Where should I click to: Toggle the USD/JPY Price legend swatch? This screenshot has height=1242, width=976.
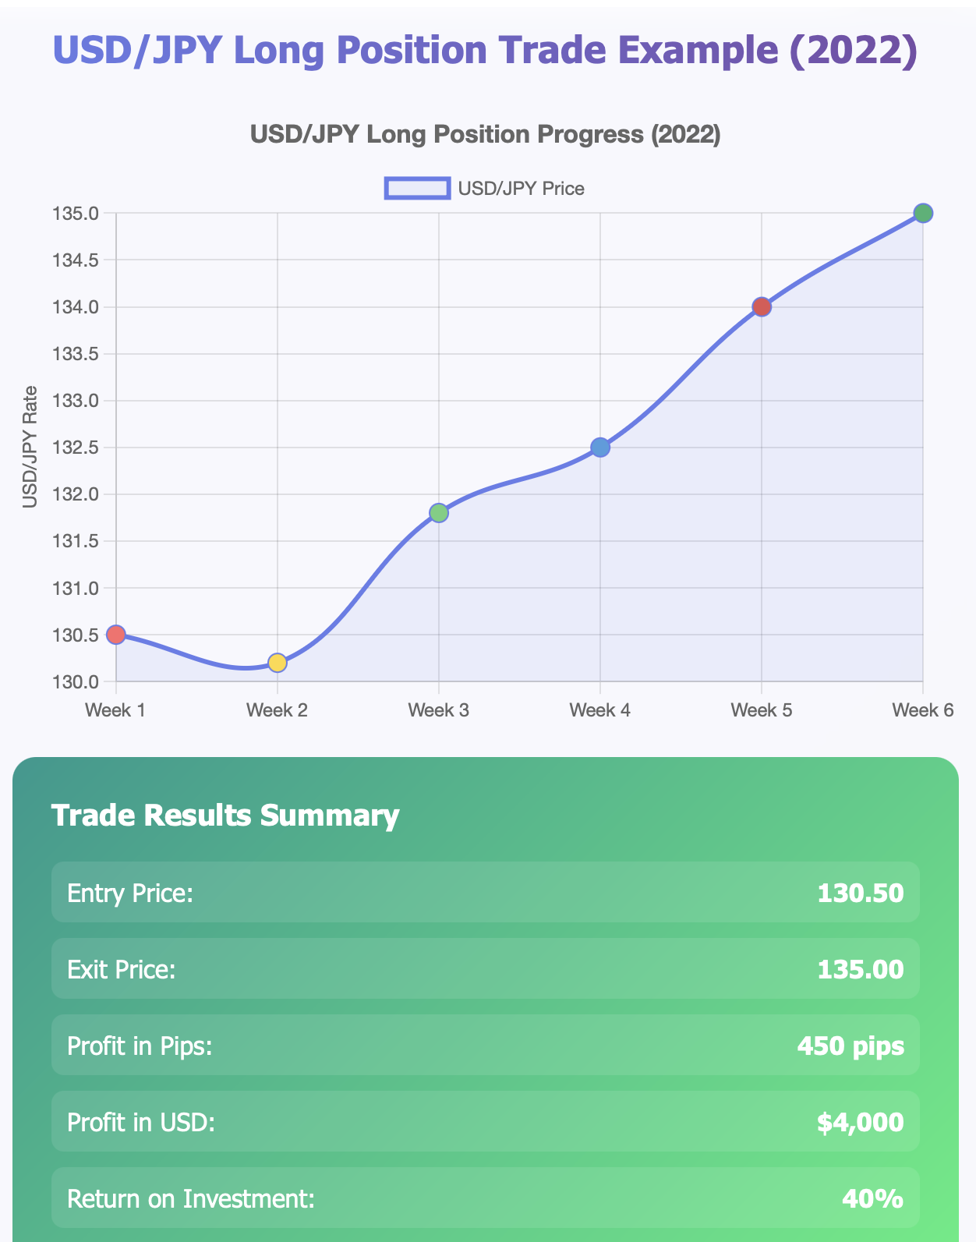coord(417,189)
